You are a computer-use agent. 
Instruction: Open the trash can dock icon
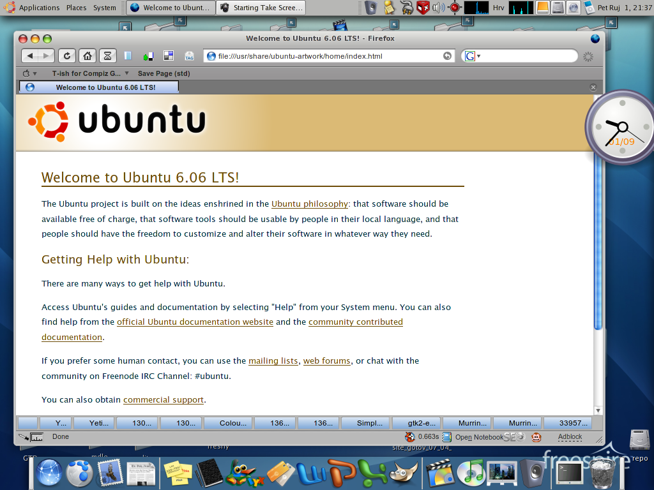tap(603, 474)
